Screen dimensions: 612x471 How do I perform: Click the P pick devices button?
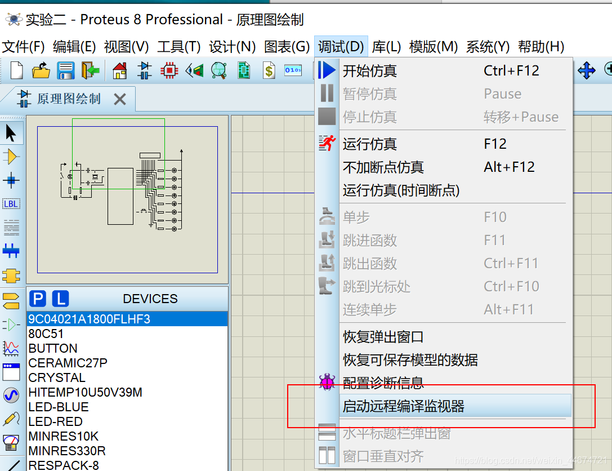pos(38,299)
